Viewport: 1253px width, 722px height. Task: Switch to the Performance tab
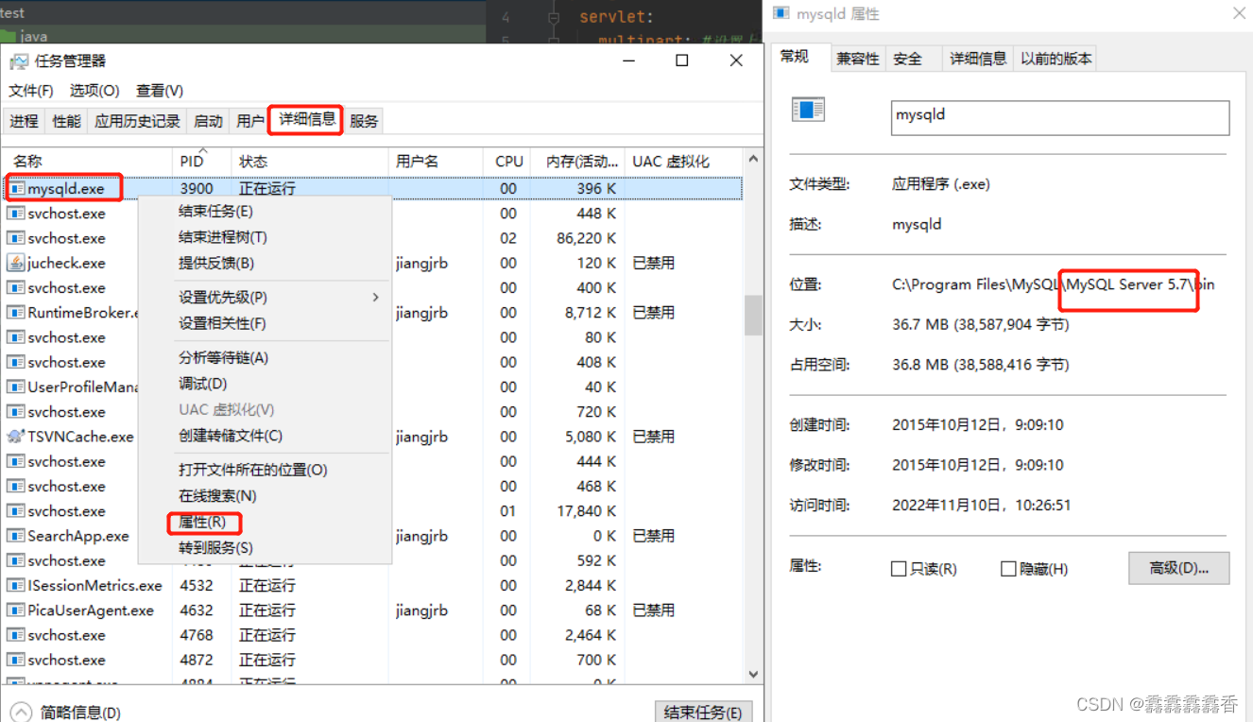pyautogui.click(x=66, y=121)
